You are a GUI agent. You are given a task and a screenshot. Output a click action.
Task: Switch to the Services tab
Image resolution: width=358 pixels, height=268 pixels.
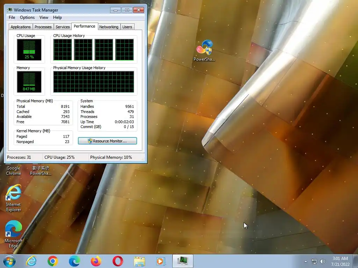pyautogui.click(x=63, y=27)
